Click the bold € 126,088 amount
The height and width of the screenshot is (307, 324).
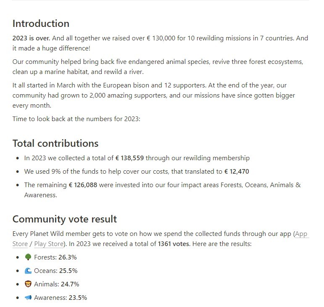[x=83, y=185]
